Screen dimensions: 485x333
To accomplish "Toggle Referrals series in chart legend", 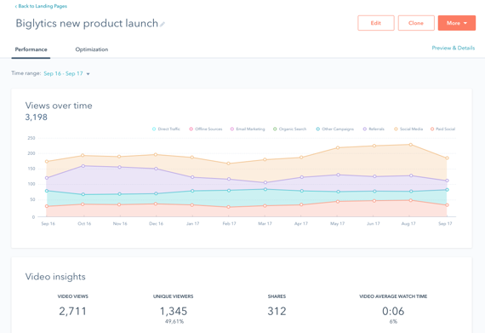I will (x=374, y=129).
